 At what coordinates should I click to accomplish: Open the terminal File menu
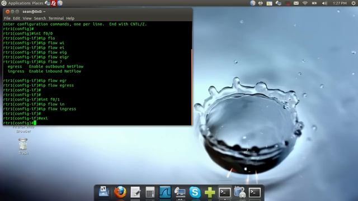pos(7,18)
